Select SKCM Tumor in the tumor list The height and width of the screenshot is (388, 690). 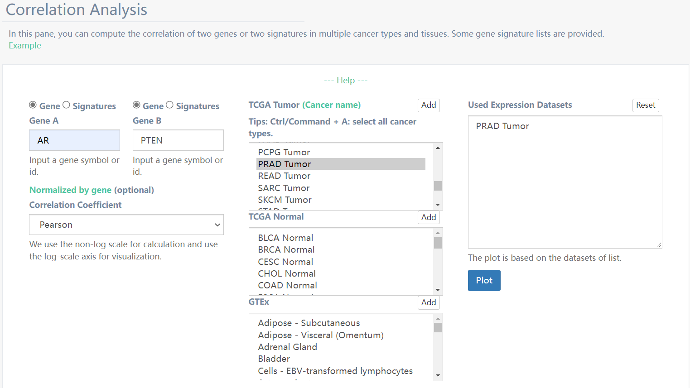[x=285, y=200]
